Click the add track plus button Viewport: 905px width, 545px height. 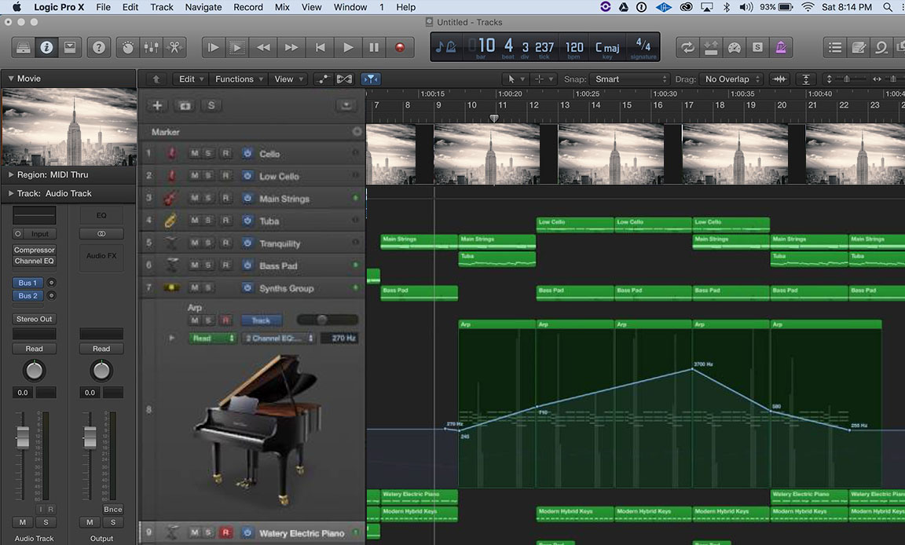[157, 105]
